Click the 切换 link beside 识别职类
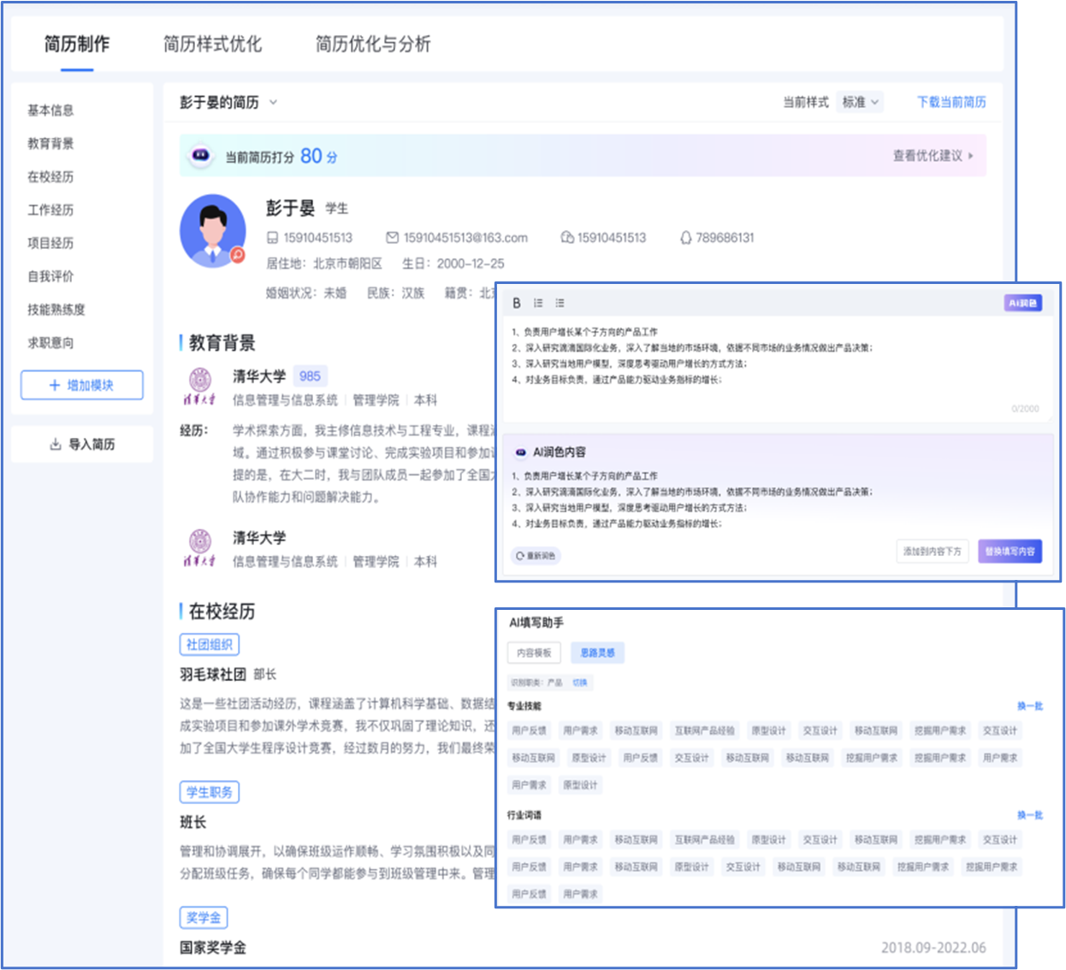Viewport: 1066px width, 970px height. pos(580,683)
